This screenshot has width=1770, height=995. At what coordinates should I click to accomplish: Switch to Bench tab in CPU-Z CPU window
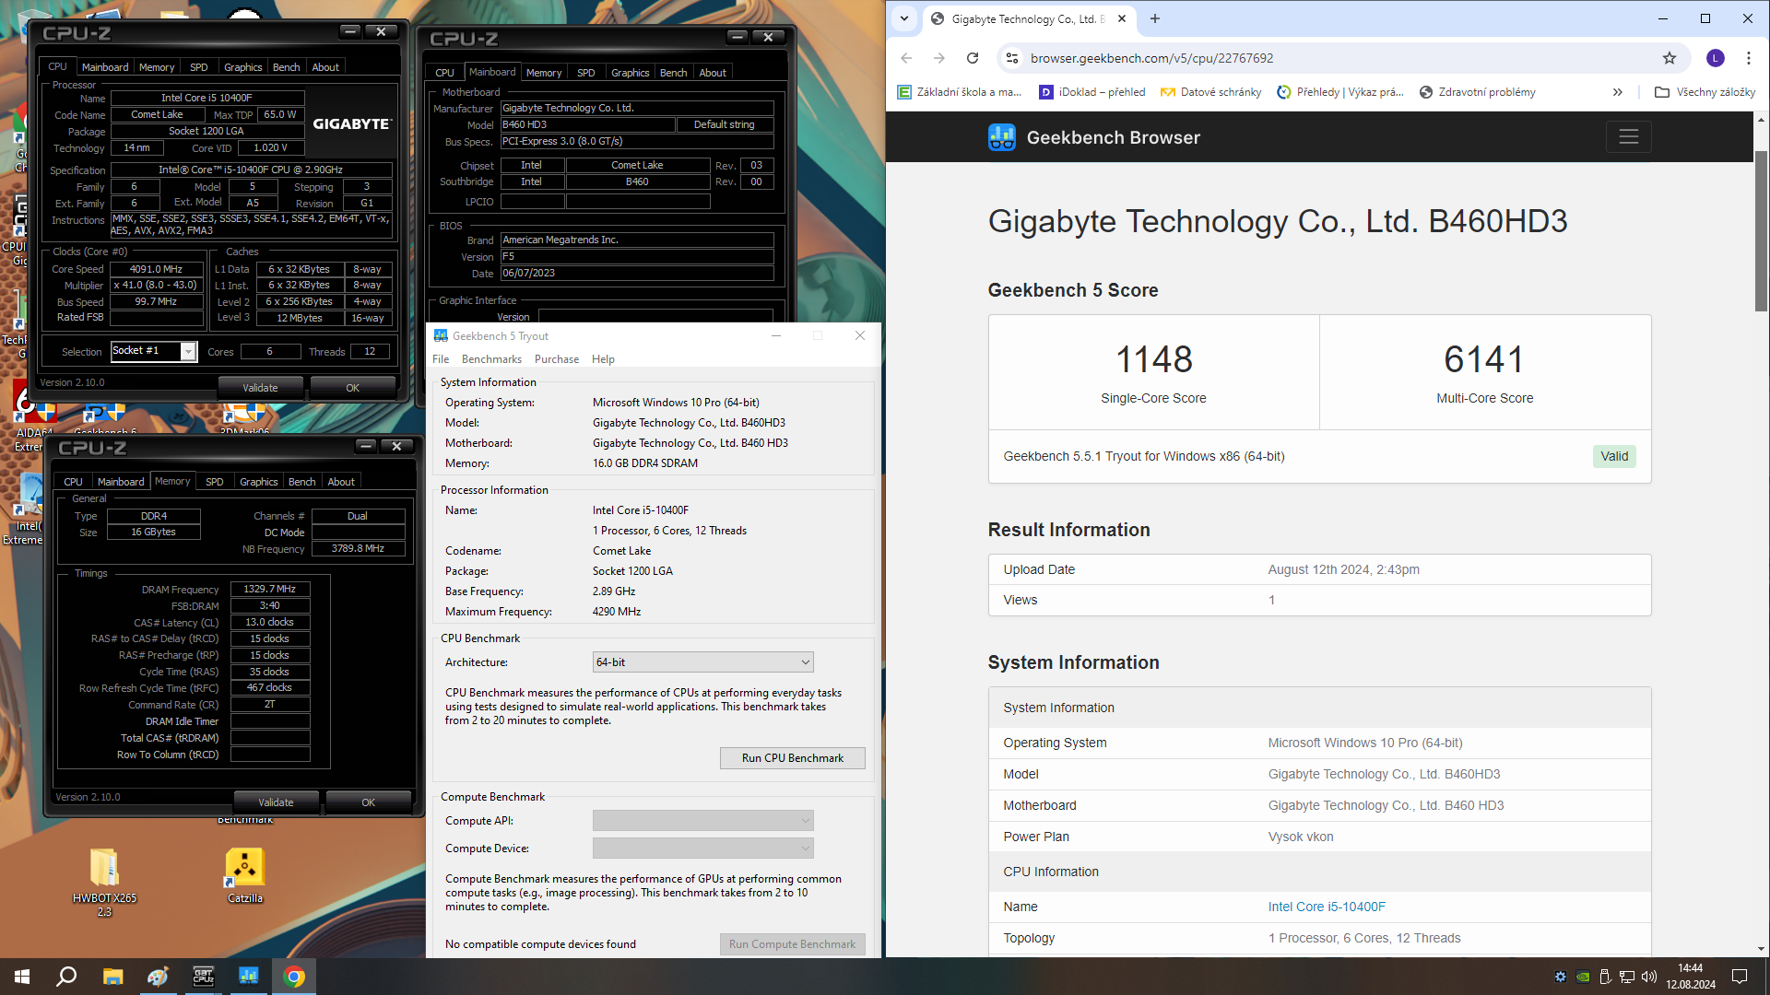(287, 67)
